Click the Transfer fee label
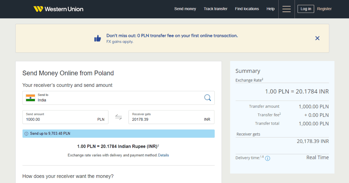 269,115
